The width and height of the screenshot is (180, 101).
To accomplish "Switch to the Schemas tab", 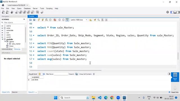I will point(17,49).
